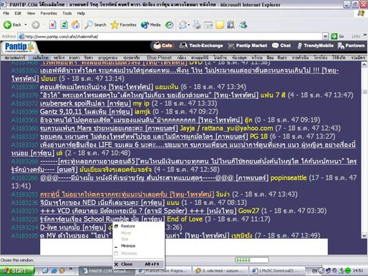Click the Forward arrow toolbar button

coord(35,25)
